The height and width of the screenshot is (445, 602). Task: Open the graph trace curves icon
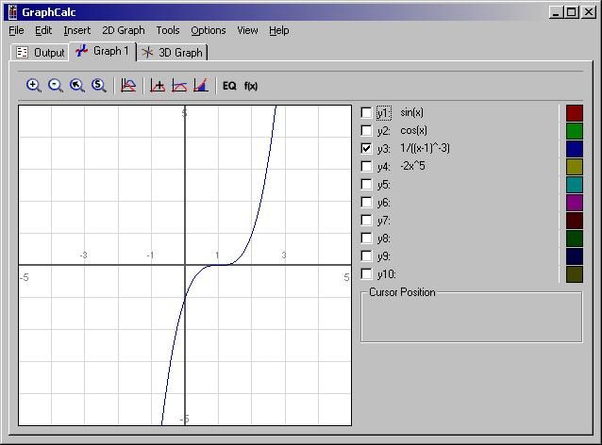[x=128, y=85]
